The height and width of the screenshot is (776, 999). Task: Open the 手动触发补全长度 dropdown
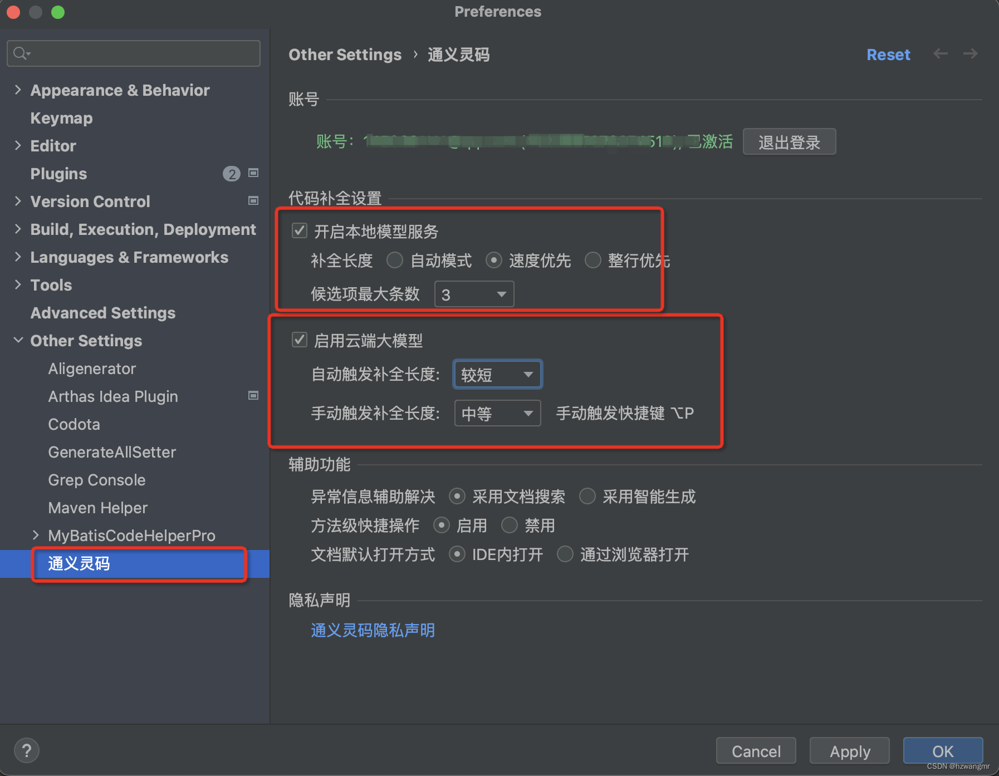[498, 413]
